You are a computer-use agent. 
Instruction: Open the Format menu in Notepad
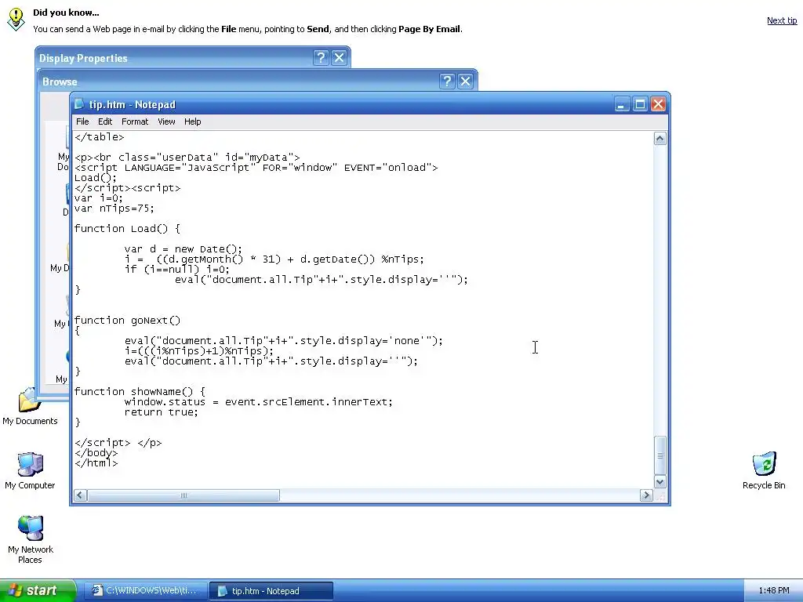pyautogui.click(x=135, y=121)
